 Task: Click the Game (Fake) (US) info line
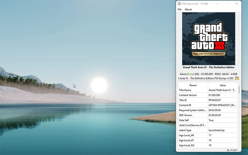[x=209, y=74]
